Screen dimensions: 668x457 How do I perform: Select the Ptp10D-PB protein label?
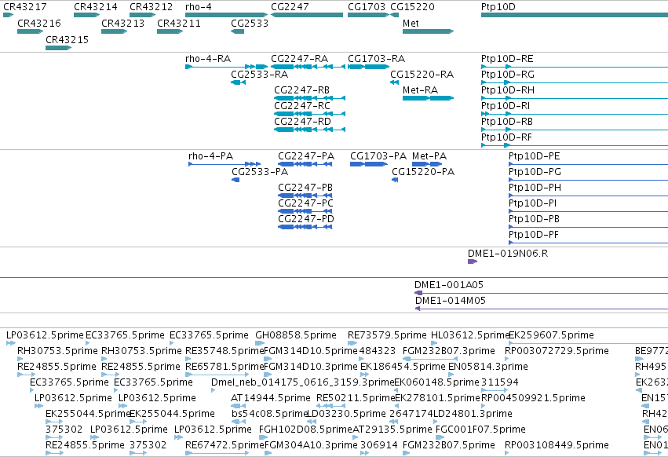pyautogui.click(x=534, y=220)
